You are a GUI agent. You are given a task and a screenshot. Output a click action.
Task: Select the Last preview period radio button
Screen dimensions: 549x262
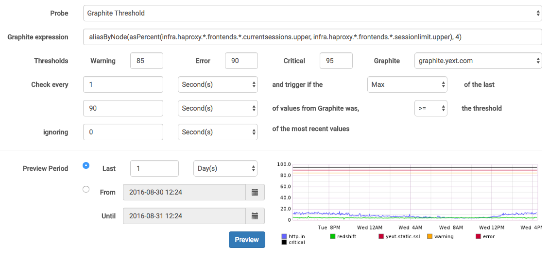tap(86, 165)
